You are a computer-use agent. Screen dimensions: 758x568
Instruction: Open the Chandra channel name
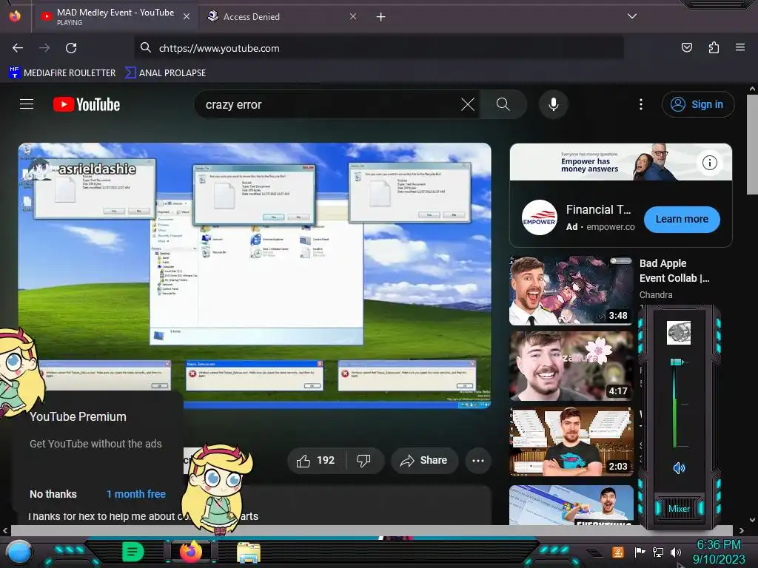coord(656,294)
